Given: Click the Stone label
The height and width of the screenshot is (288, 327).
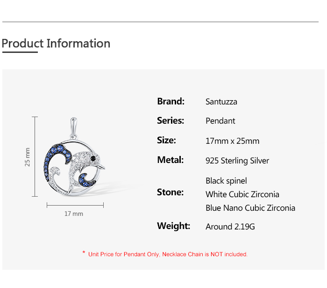Looking at the screenshot, I should click(171, 192).
